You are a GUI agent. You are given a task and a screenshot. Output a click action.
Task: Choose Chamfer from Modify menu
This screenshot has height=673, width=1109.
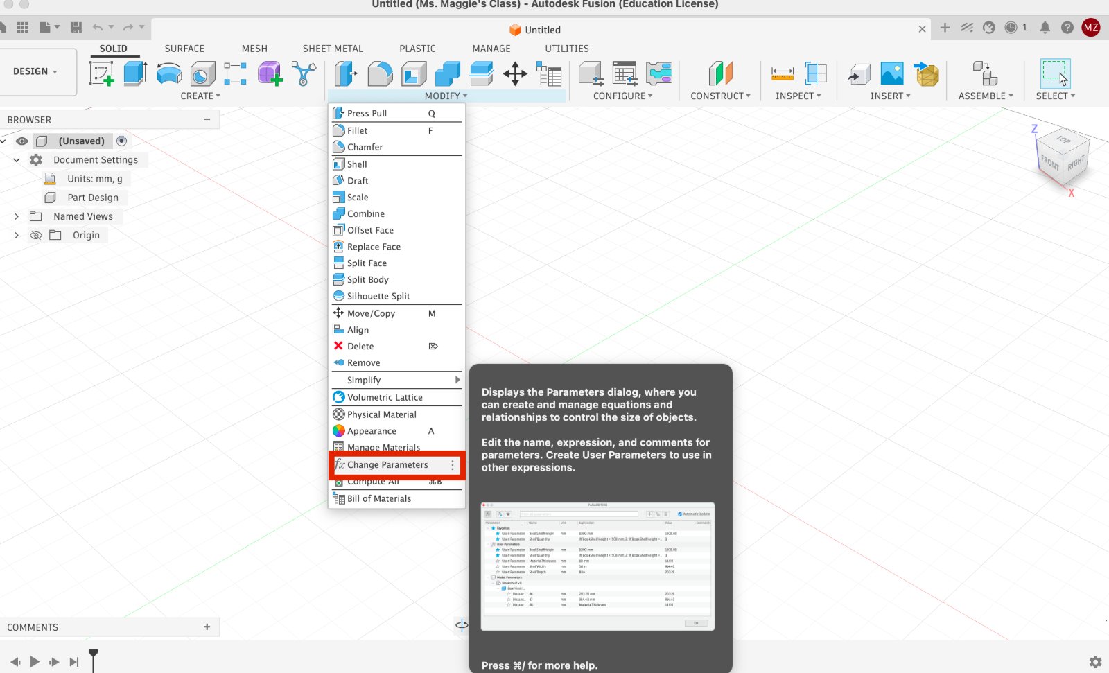point(396,147)
